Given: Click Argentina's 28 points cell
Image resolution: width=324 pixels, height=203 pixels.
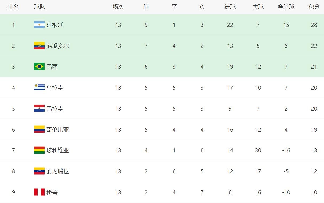Looking at the screenshot, I should point(314,25).
